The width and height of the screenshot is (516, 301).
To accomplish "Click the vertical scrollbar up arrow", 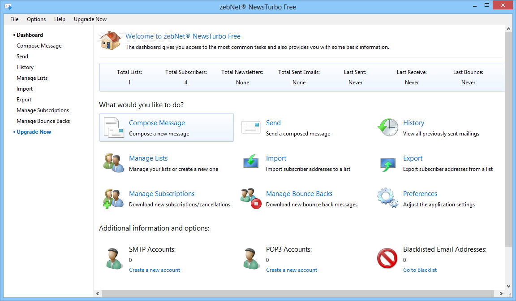I will click(509, 29).
